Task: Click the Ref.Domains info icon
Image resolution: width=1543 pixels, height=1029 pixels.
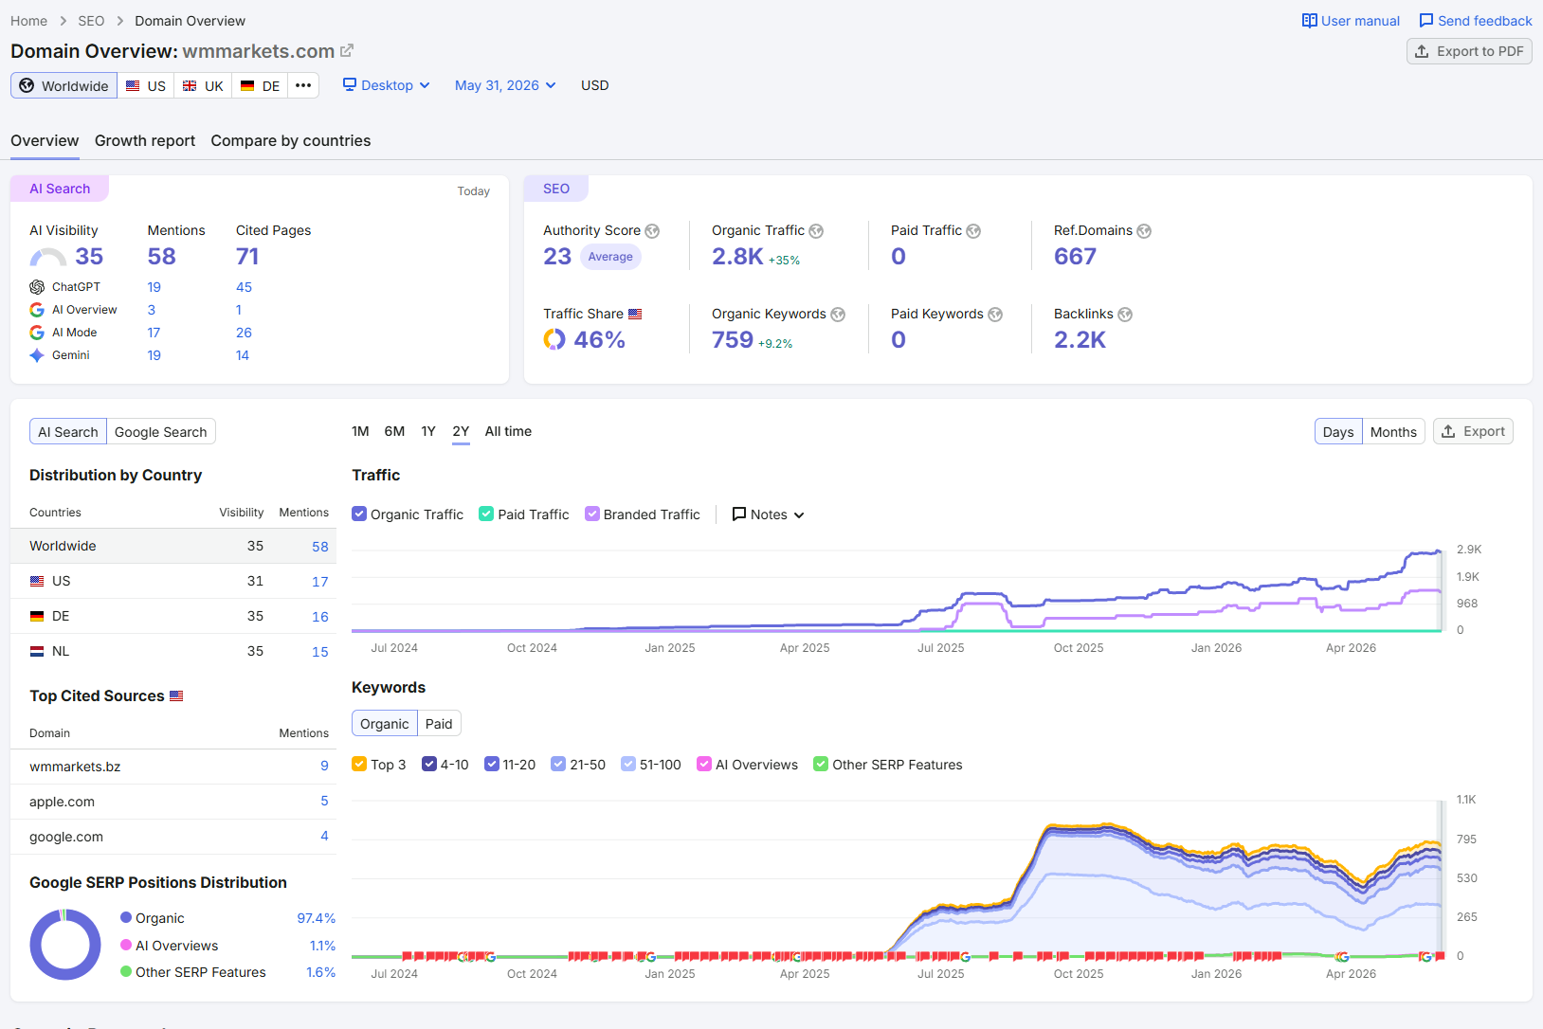Action: click(1144, 231)
